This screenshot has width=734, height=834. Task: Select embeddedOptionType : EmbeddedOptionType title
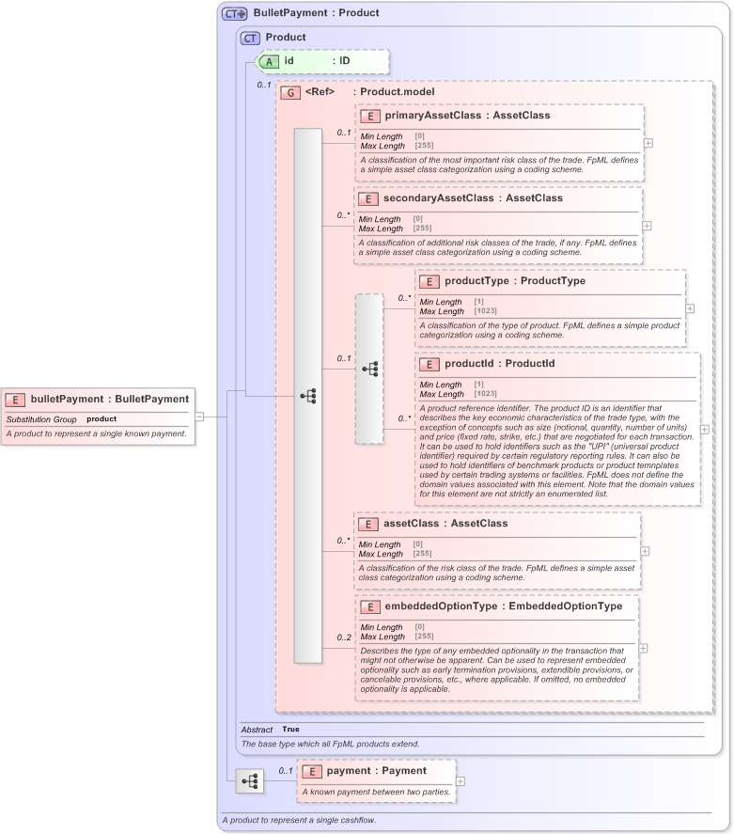click(504, 606)
